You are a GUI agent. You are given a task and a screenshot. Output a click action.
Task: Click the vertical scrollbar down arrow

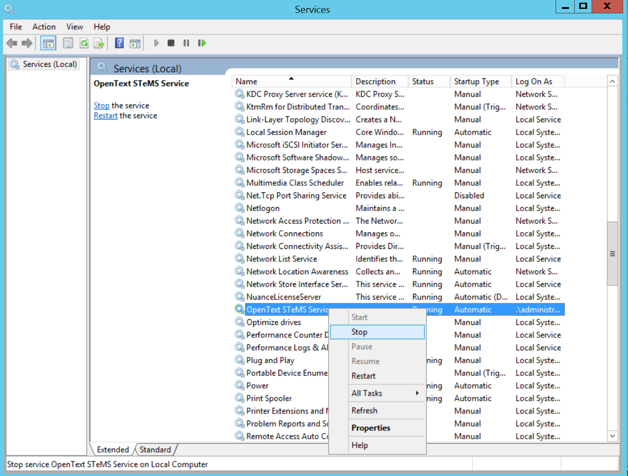tap(612, 436)
